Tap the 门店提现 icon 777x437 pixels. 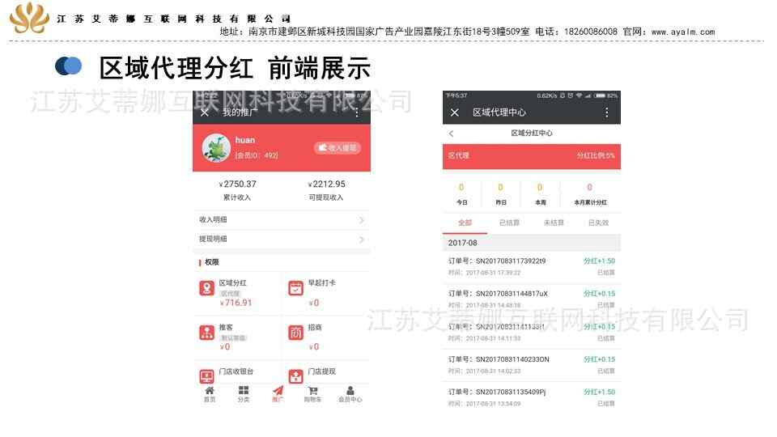pos(296,376)
